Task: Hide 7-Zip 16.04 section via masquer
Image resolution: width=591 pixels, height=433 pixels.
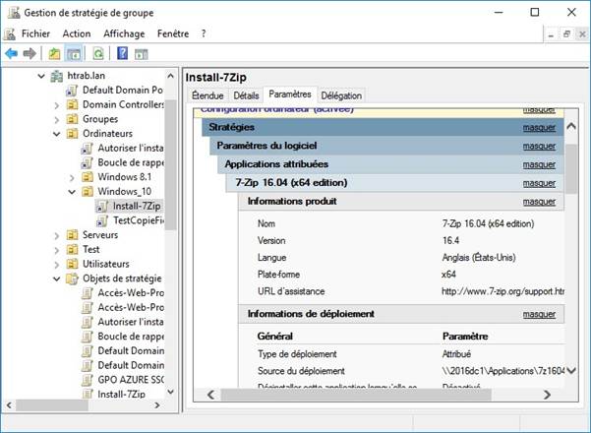Action: pos(539,183)
